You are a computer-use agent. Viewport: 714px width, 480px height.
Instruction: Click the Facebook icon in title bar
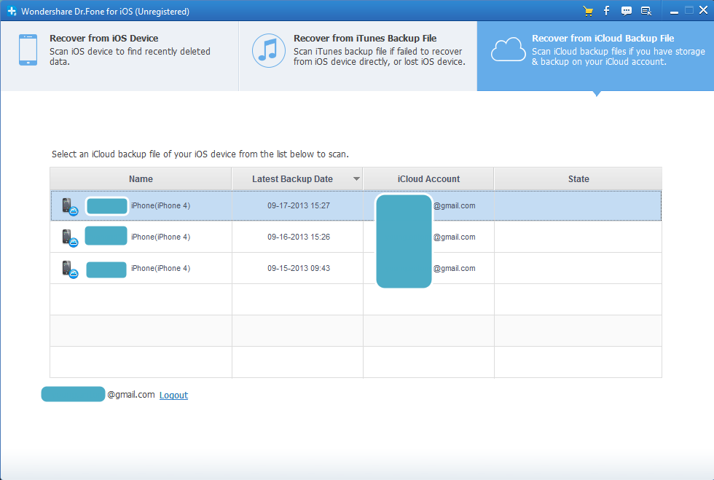click(606, 11)
